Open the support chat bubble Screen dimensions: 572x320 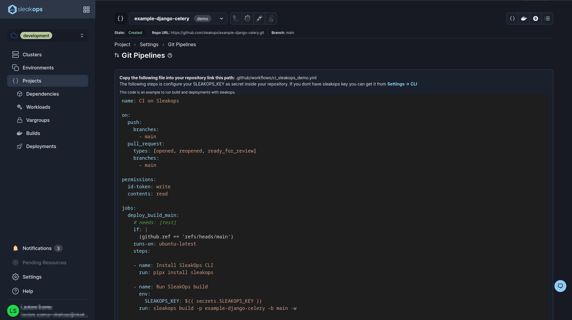pos(560,286)
